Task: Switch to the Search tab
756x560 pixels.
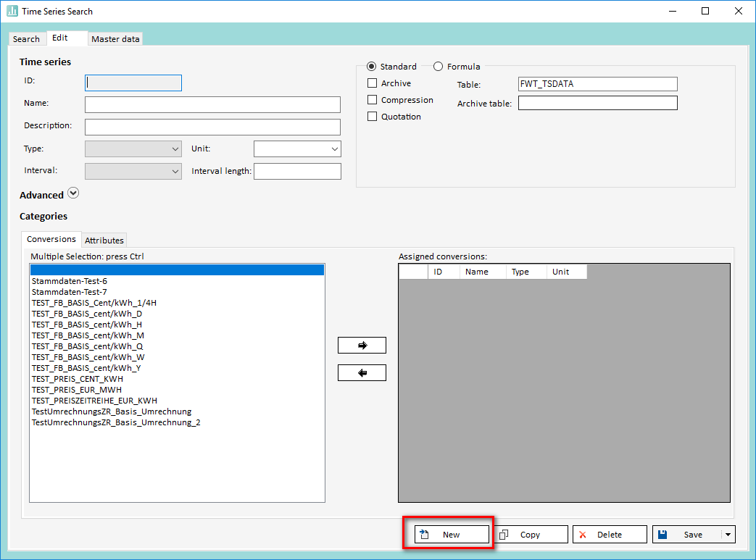Action: click(26, 39)
